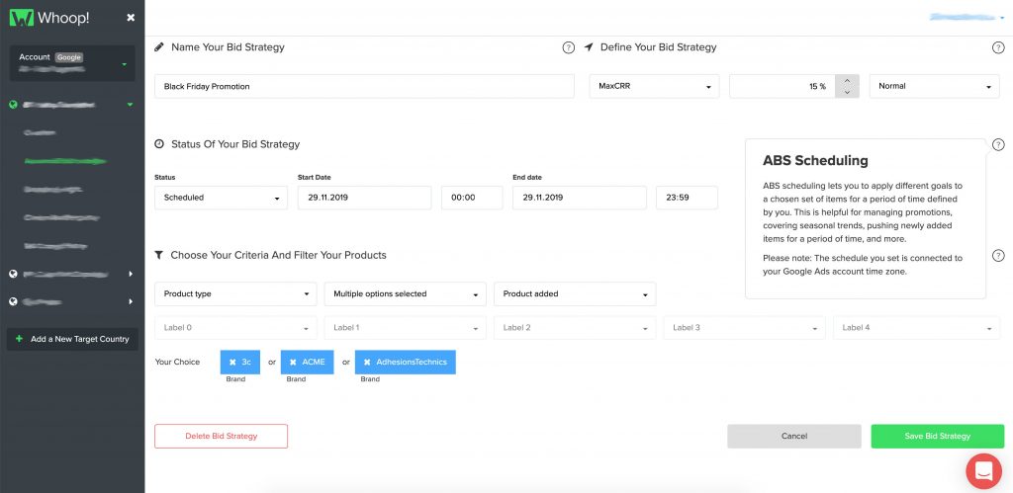This screenshot has height=493, width=1013.
Task: Edit the Black Friday Promotion name field
Action: click(364, 87)
